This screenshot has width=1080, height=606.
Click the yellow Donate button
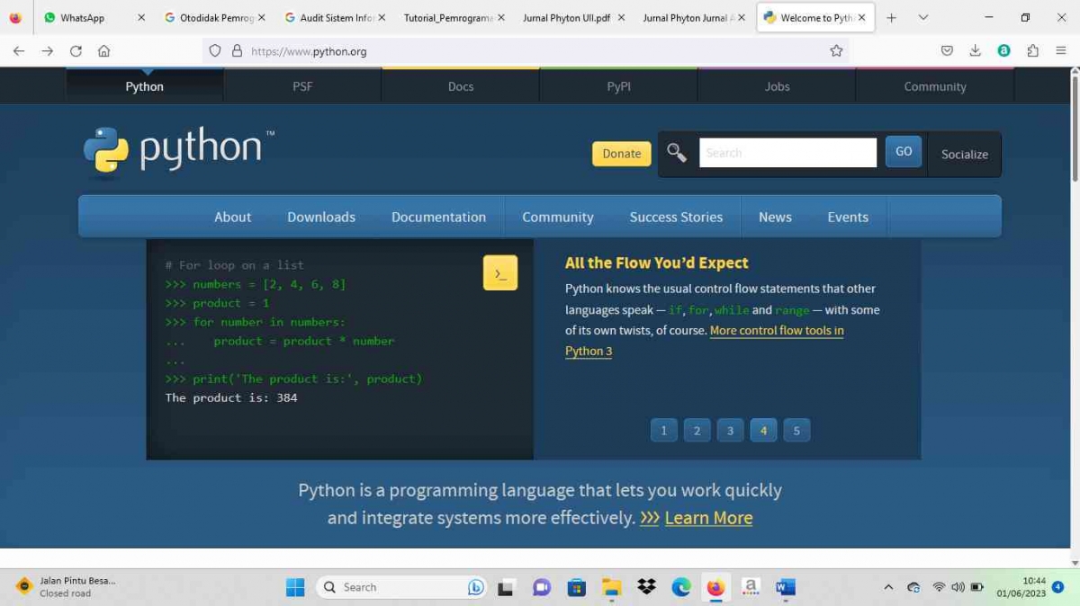point(621,153)
